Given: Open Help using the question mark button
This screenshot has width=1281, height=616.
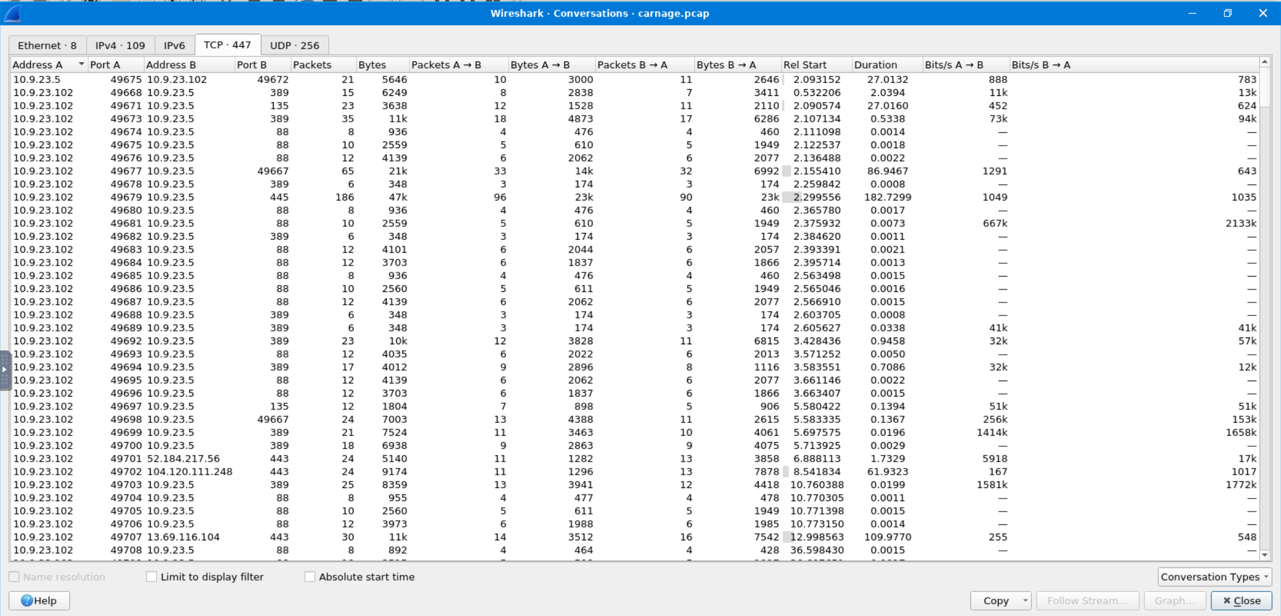Looking at the screenshot, I should point(39,601).
